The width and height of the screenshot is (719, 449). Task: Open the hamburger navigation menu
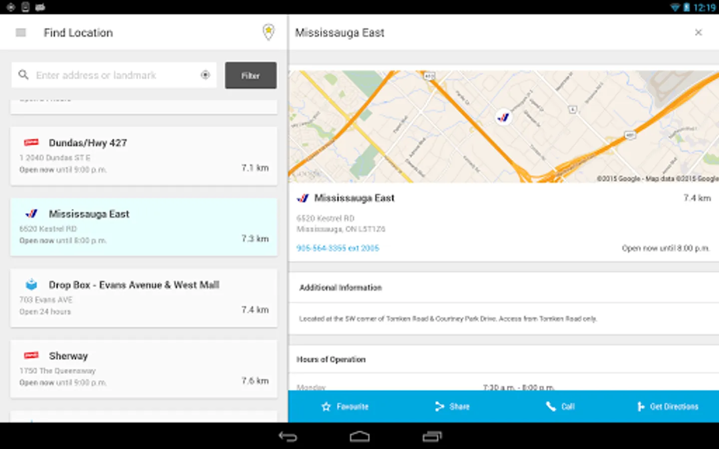pos(20,32)
